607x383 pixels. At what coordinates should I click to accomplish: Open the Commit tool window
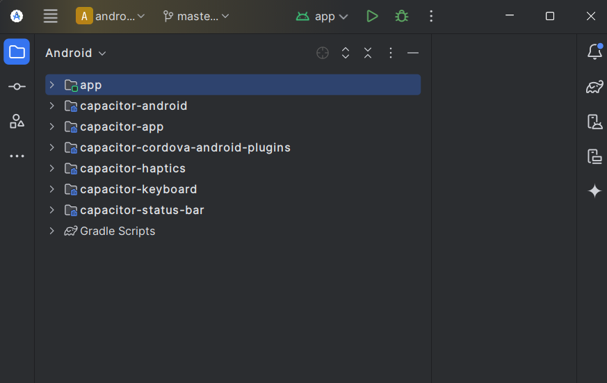click(x=17, y=87)
